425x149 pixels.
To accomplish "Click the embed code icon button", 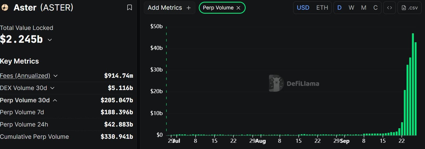I will tap(390, 8).
